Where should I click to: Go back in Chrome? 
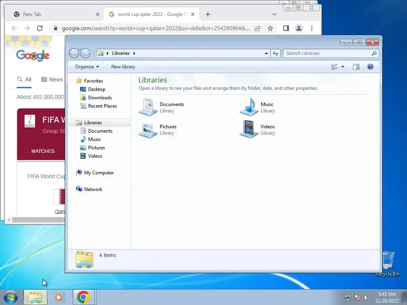(x=14, y=28)
